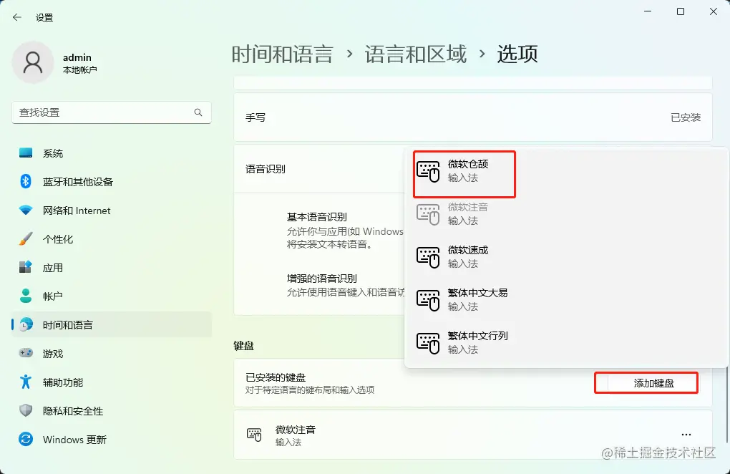Image resolution: width=730 pixels, height=474 pixels.
Task: Click the paintbrush icon for 个性化
Action: (26, 239)
